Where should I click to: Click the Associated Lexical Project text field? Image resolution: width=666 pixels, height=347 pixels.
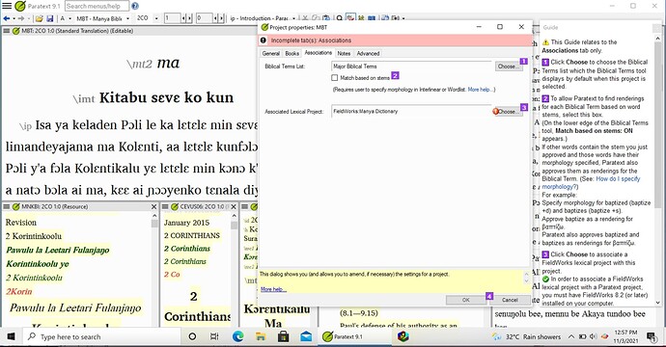tap(411, 112)
